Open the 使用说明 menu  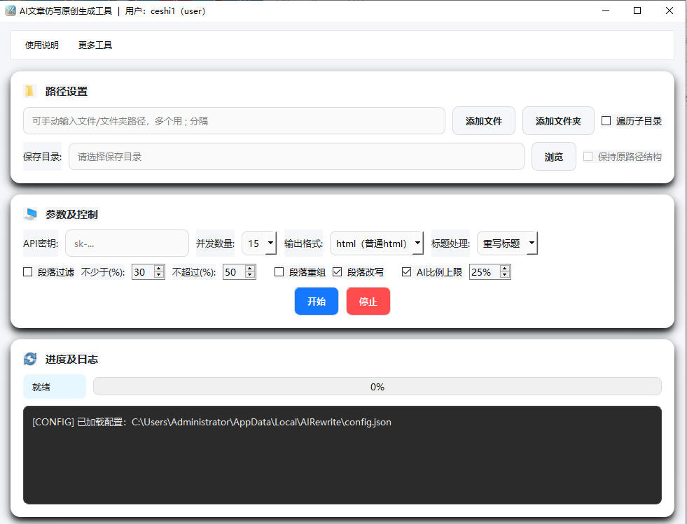pos(42,45)
